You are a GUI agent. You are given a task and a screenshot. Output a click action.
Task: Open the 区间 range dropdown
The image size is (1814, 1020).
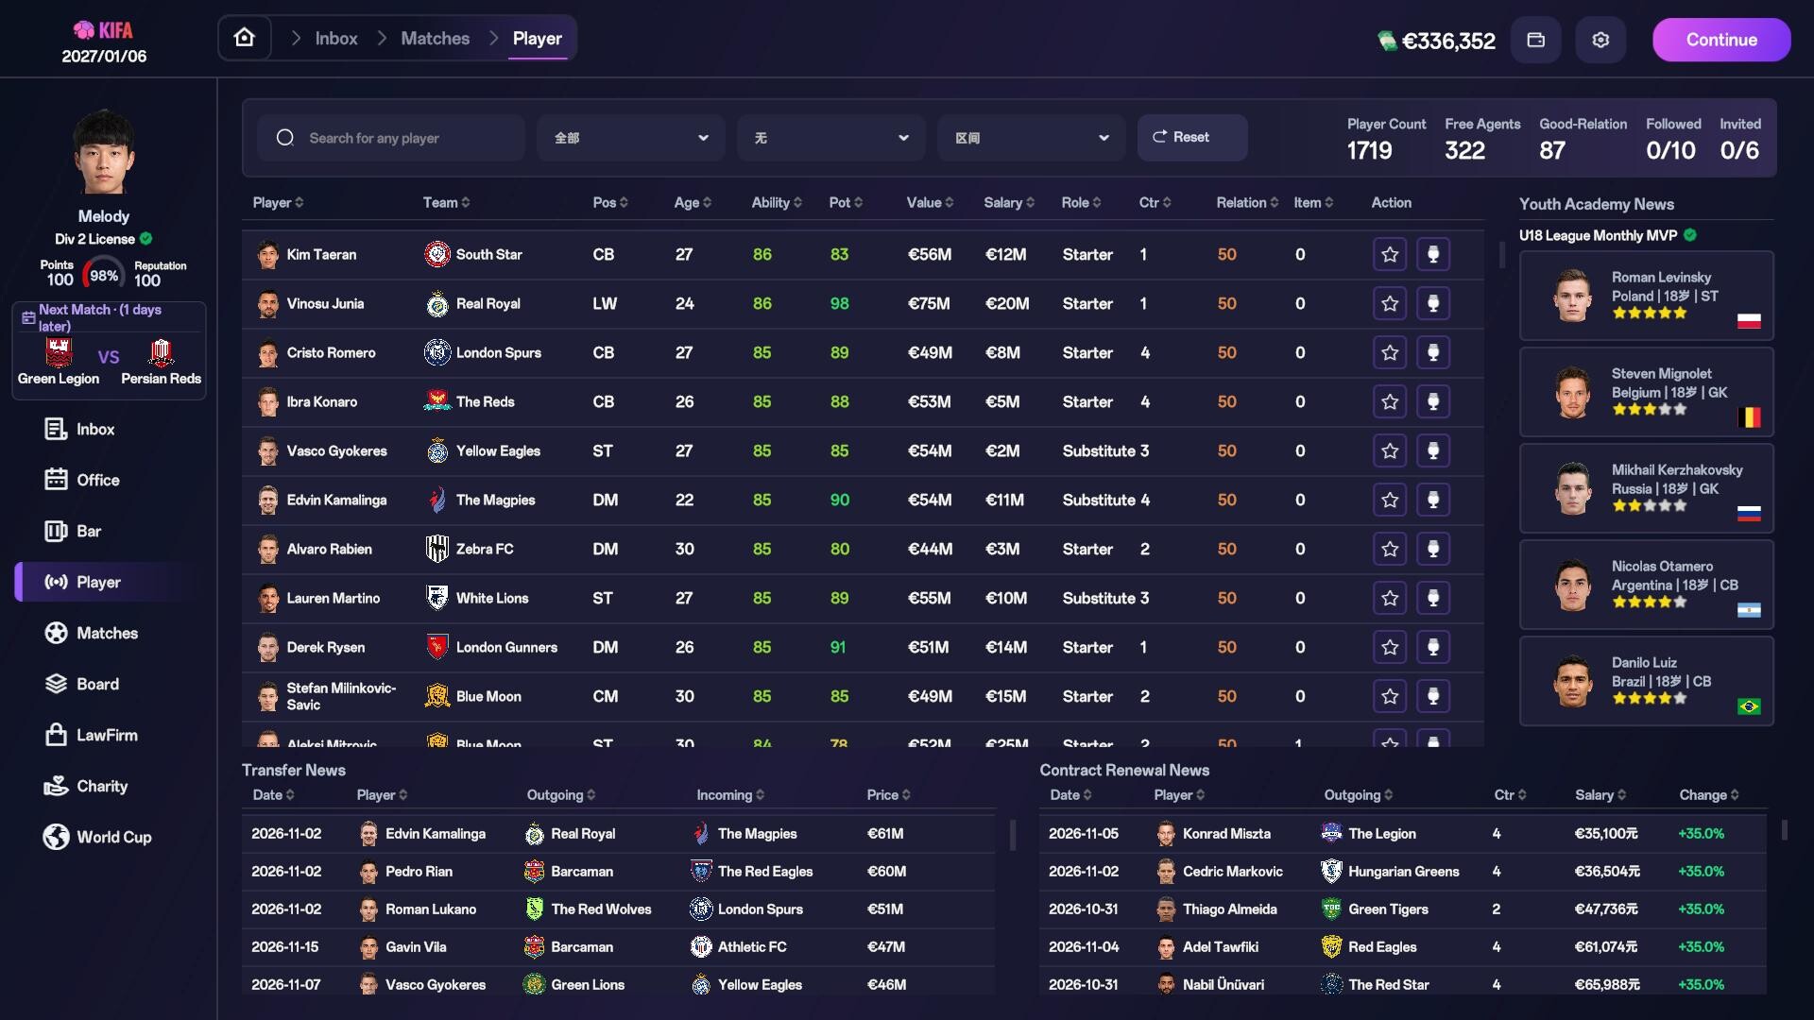point(1031,138)
